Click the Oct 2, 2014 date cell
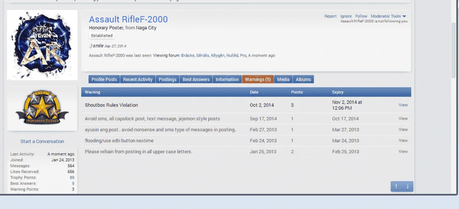The image size is (459, 209). pyautogui.click(x=262, y=105)
